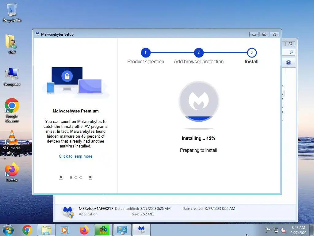Maximize the Malwarebytes Setup window

pyautogui.click(x=264, y=34)
